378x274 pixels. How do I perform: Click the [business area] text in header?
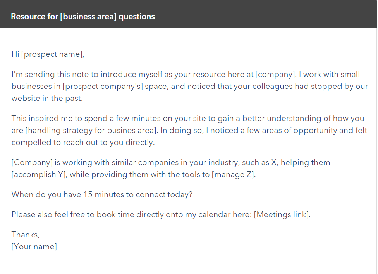[88, 17]
